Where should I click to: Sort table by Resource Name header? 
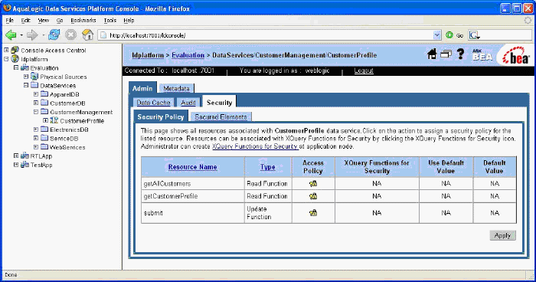coord(192,167)
